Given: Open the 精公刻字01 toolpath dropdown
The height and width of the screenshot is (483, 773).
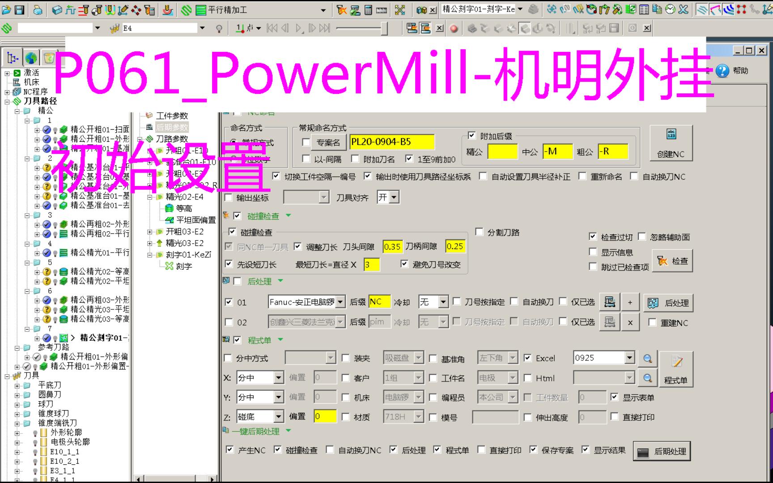Looking at the screenshot, I should point(520,9).
